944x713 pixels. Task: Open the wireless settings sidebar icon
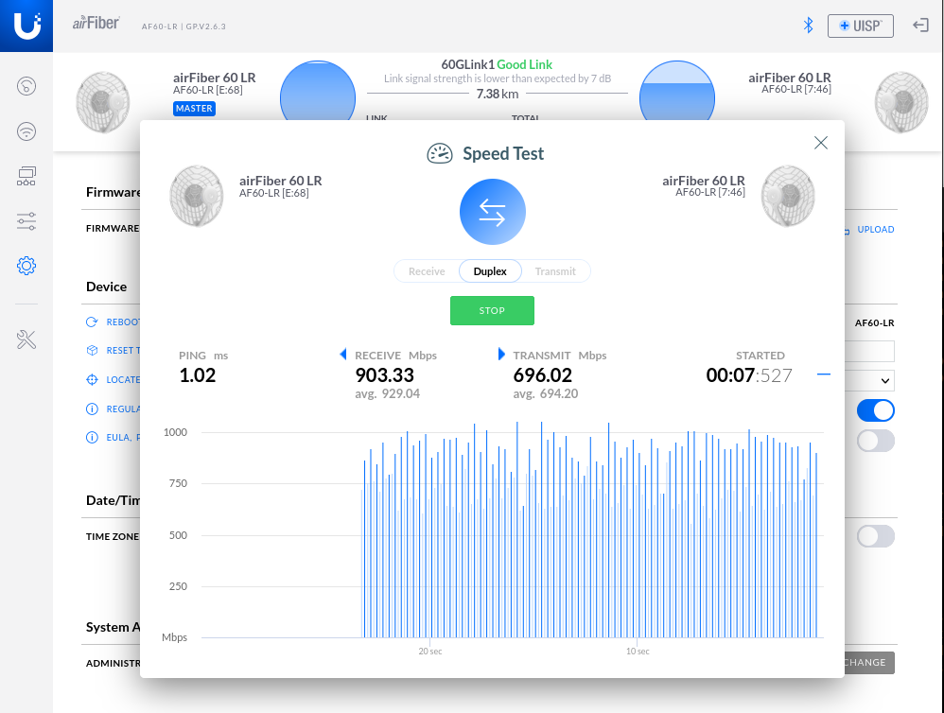26,131
